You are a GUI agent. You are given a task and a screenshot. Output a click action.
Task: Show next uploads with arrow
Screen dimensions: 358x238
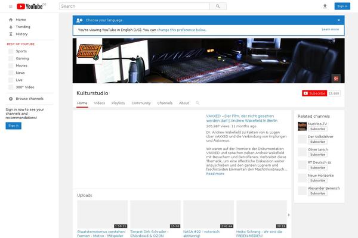pos(289,215)
